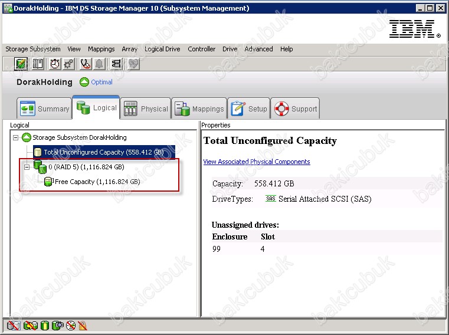Switch to the Support tab
Screen dimensions: 449x335
click(295, 109)
